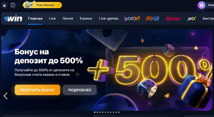214x117 pixels.
Task: Go to previous banner slide arrow
Action: 6,96
